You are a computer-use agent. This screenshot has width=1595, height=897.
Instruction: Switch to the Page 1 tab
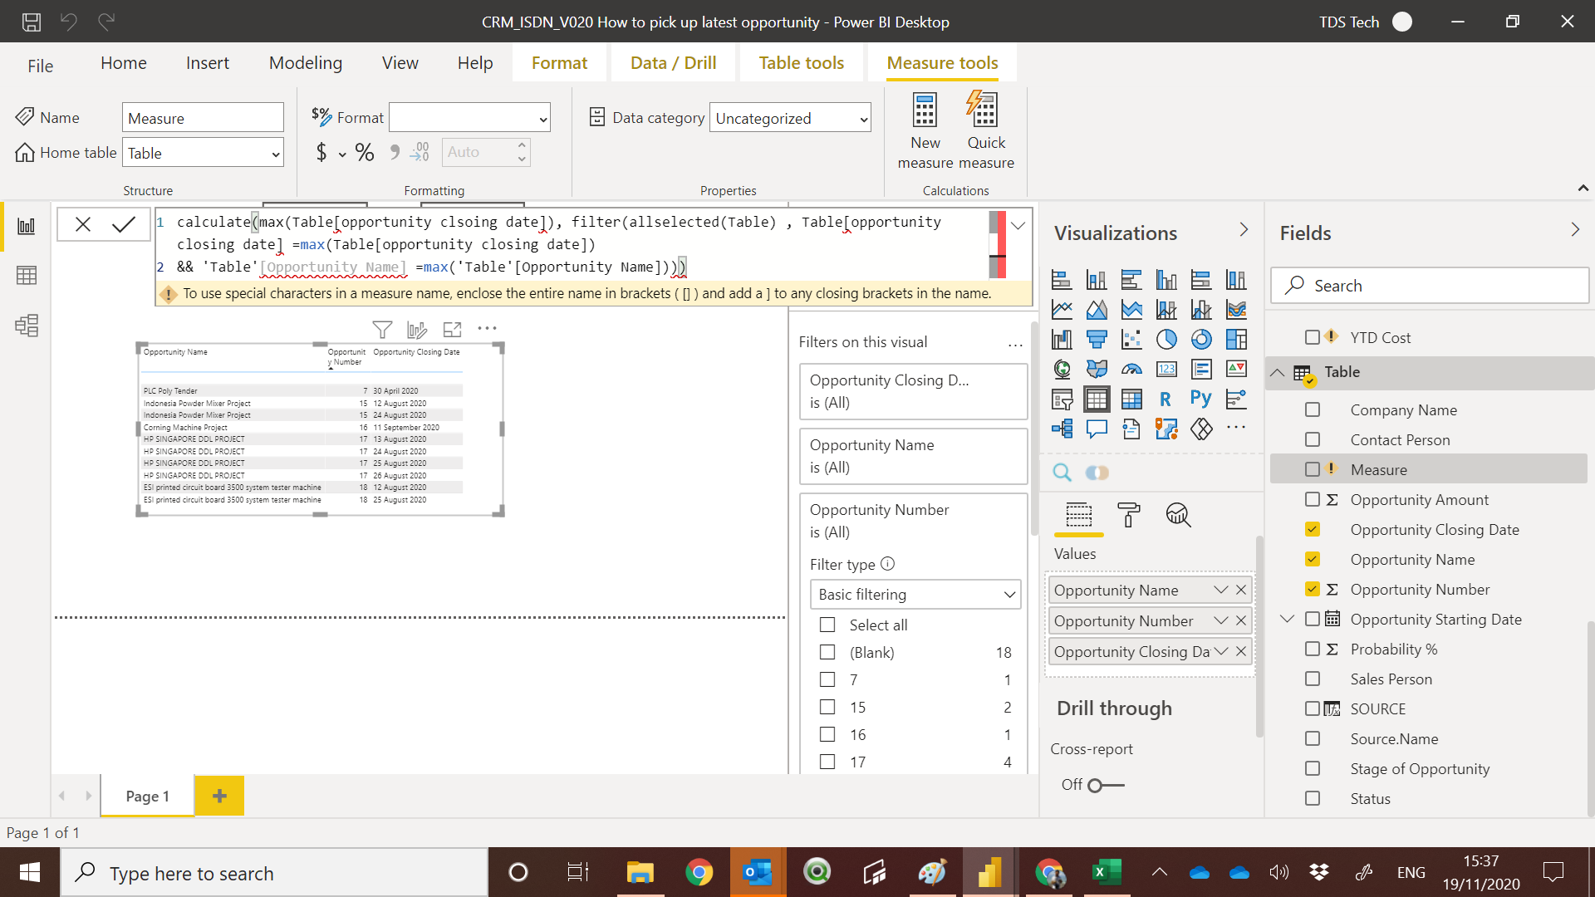coord(148,796)
